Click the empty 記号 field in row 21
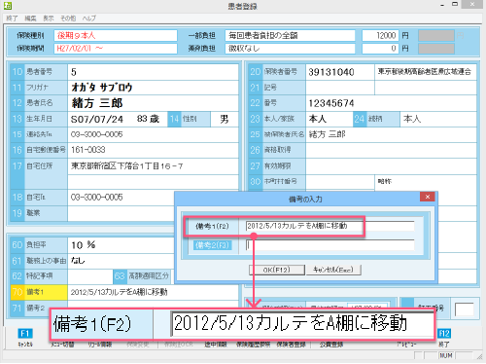This screenshot has height=364, width=486. 340,88
